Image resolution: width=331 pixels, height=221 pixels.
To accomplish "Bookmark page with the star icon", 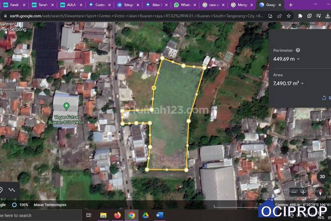I will (289, 16).
